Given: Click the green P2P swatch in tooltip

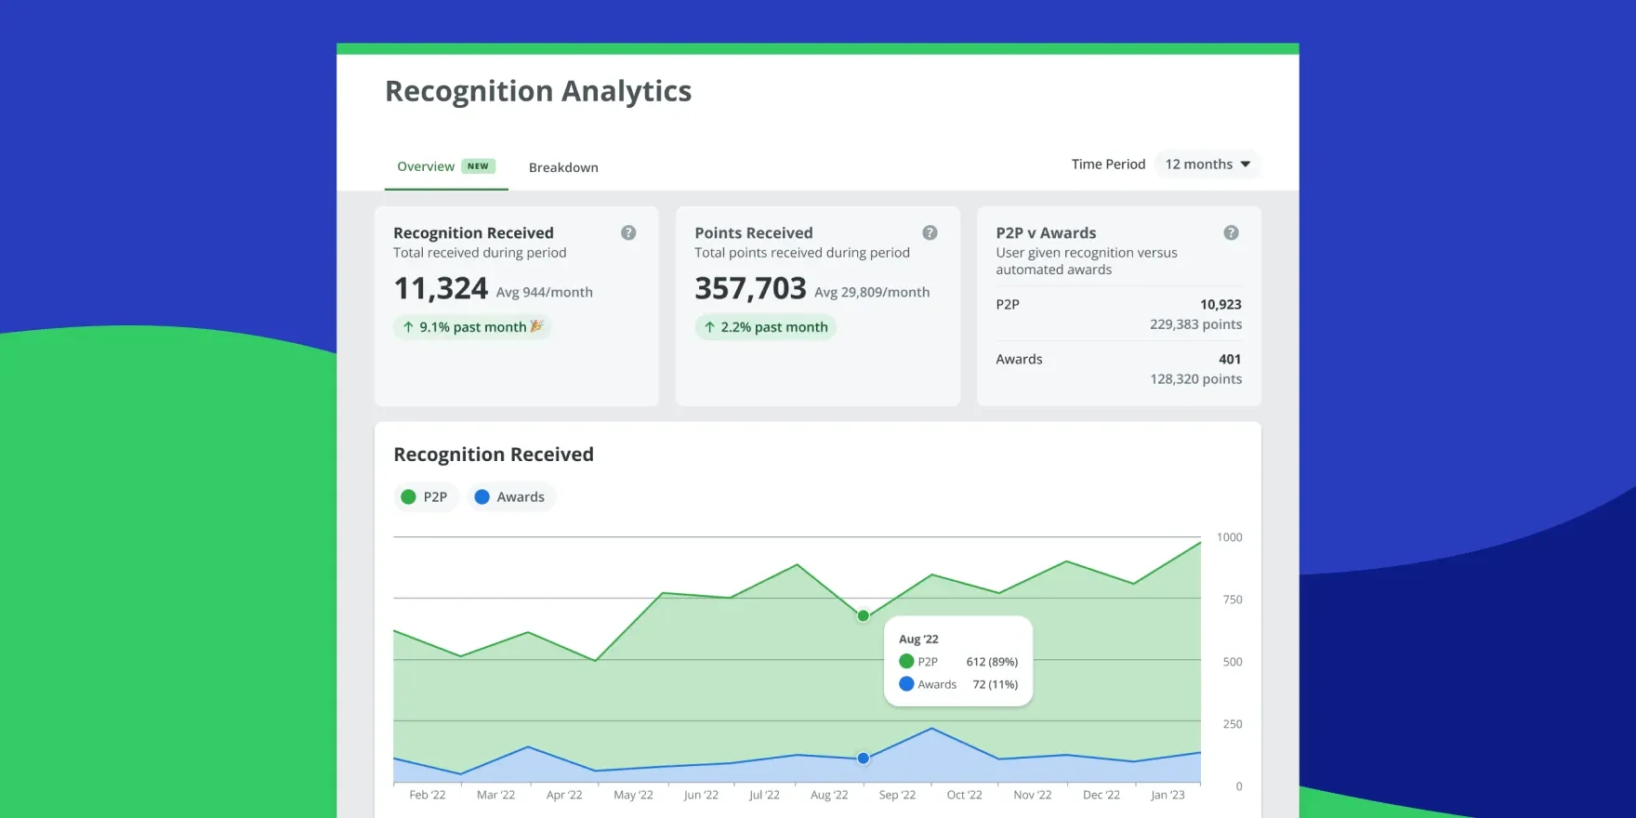Looking at the screenshot, I should click(906, 661).
